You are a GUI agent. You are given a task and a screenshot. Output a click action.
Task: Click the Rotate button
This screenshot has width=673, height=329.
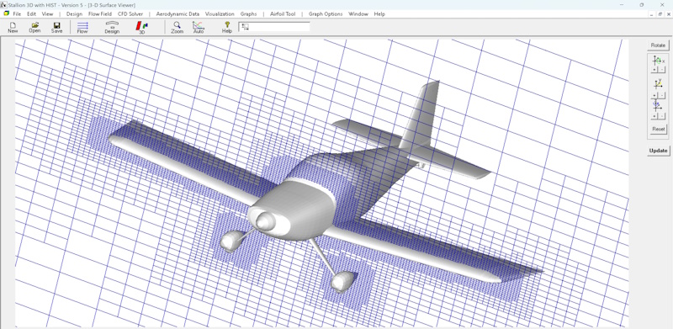(x=658, y=45)
